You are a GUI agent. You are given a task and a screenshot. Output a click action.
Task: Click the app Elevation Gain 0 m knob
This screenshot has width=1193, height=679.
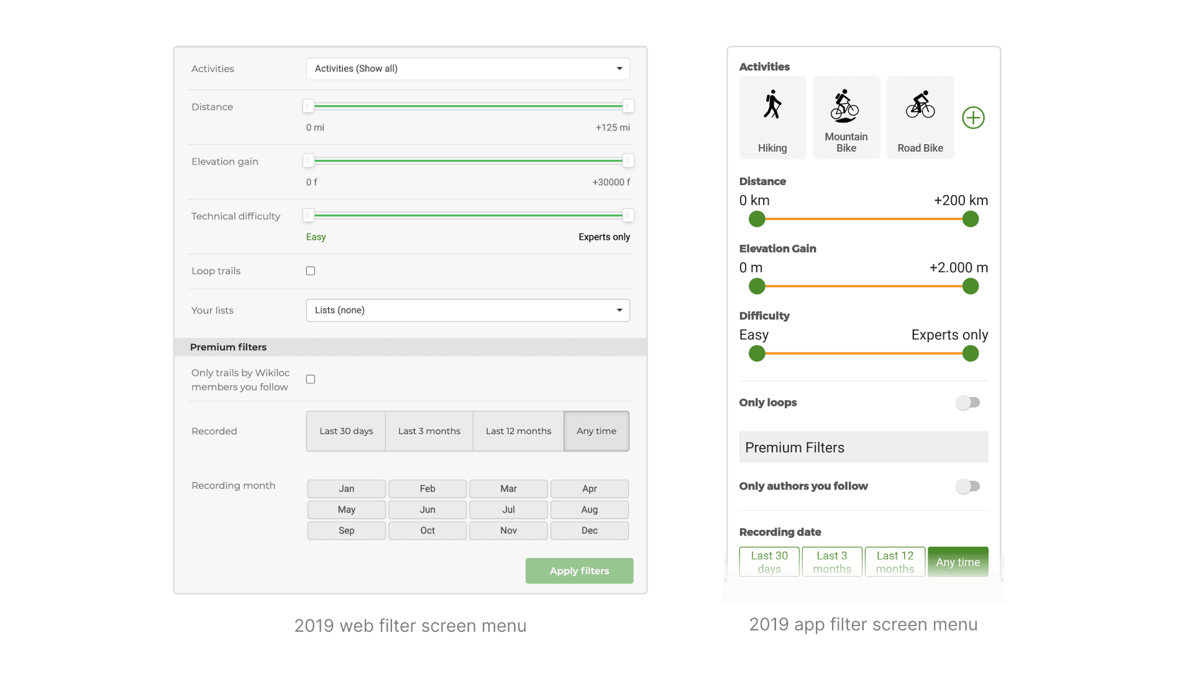pyautogui.click(x=757, y=286)
